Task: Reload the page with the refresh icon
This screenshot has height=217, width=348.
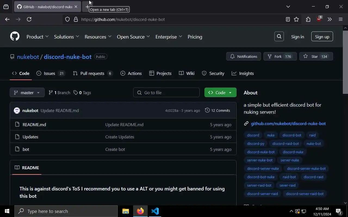Action: [29, 19]
